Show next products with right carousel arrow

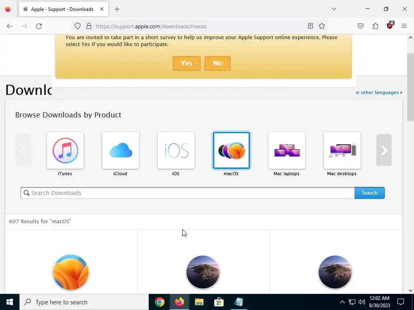(x=384, y=150)
